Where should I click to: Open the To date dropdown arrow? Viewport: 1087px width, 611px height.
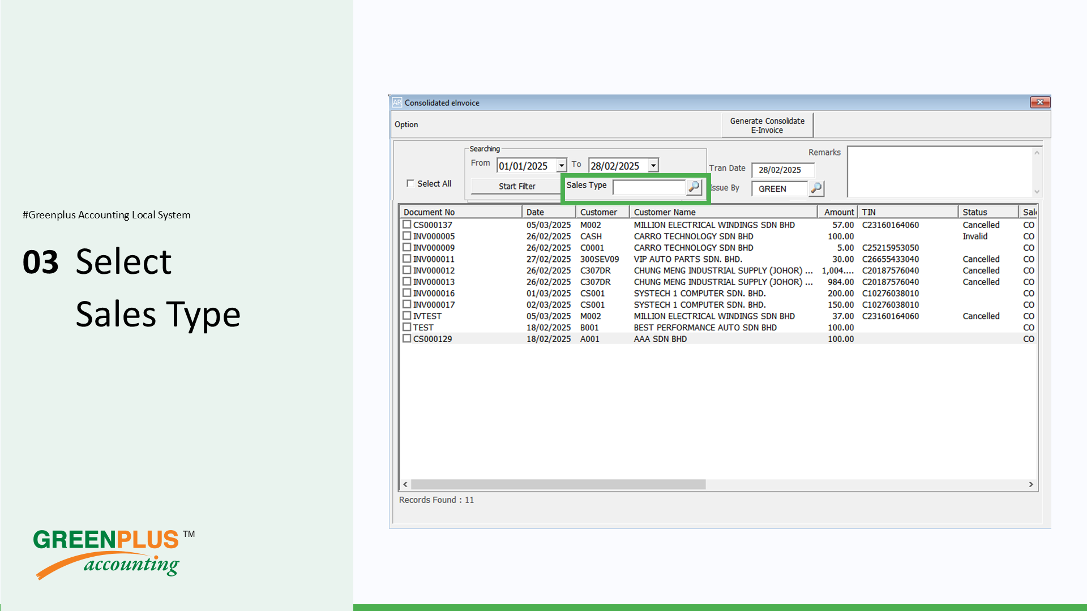coord(653,165)
